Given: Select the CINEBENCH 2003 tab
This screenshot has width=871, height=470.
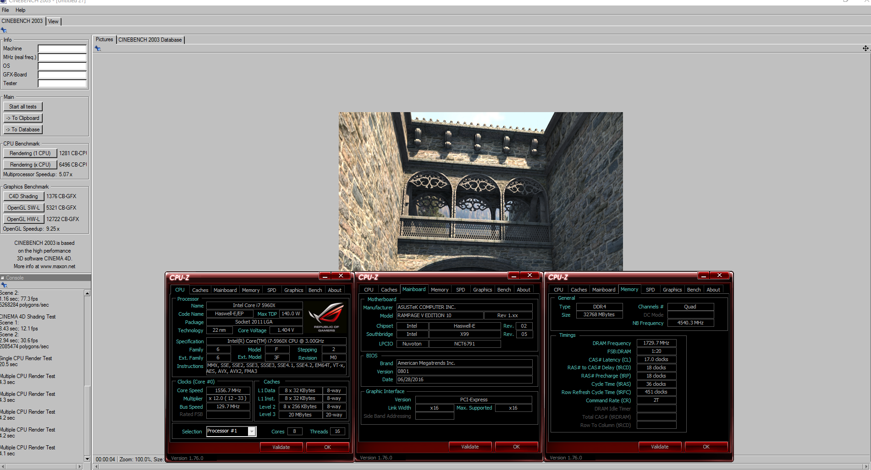Looking at the screenshot, I should click(x=22, y=21).
